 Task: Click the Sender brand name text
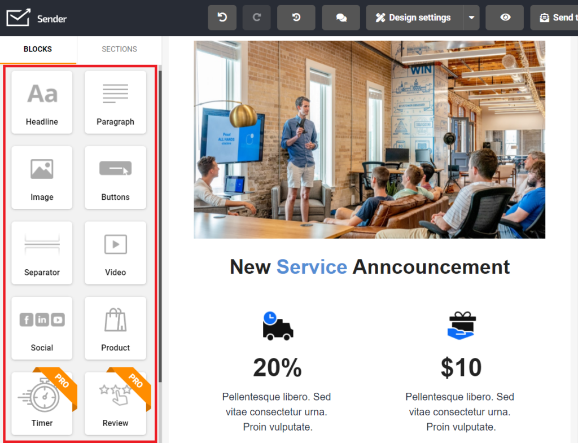(52, 19)
